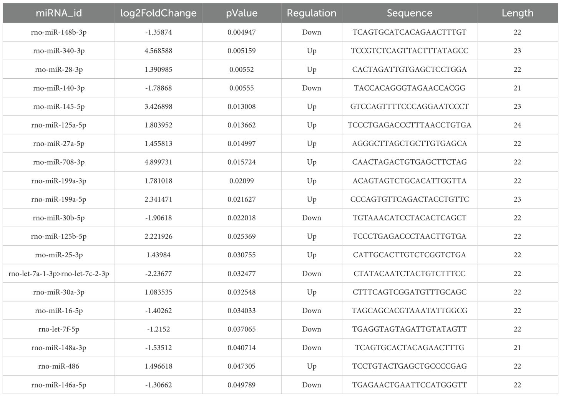Click the miRNA_id column header
This screenshot has width=561, height=397.
point(59,13)
